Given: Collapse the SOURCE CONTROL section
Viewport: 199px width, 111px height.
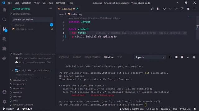Looking at the screenshot, I should pos(11,14).
